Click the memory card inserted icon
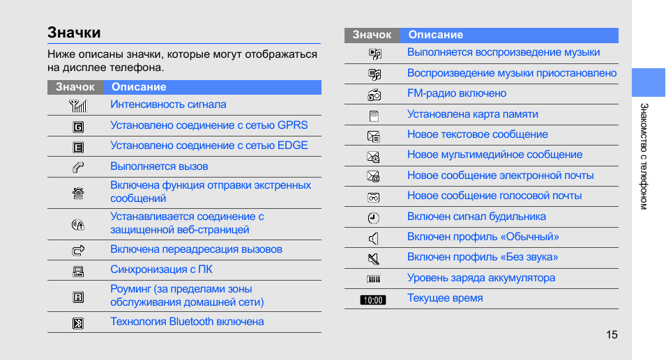The width and height of the screenshot is (666, 360). click(374, 116)
